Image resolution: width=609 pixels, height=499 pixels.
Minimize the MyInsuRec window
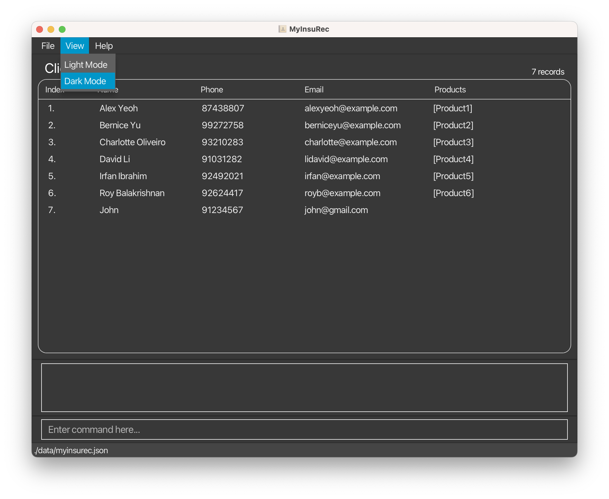click(51, 29)
